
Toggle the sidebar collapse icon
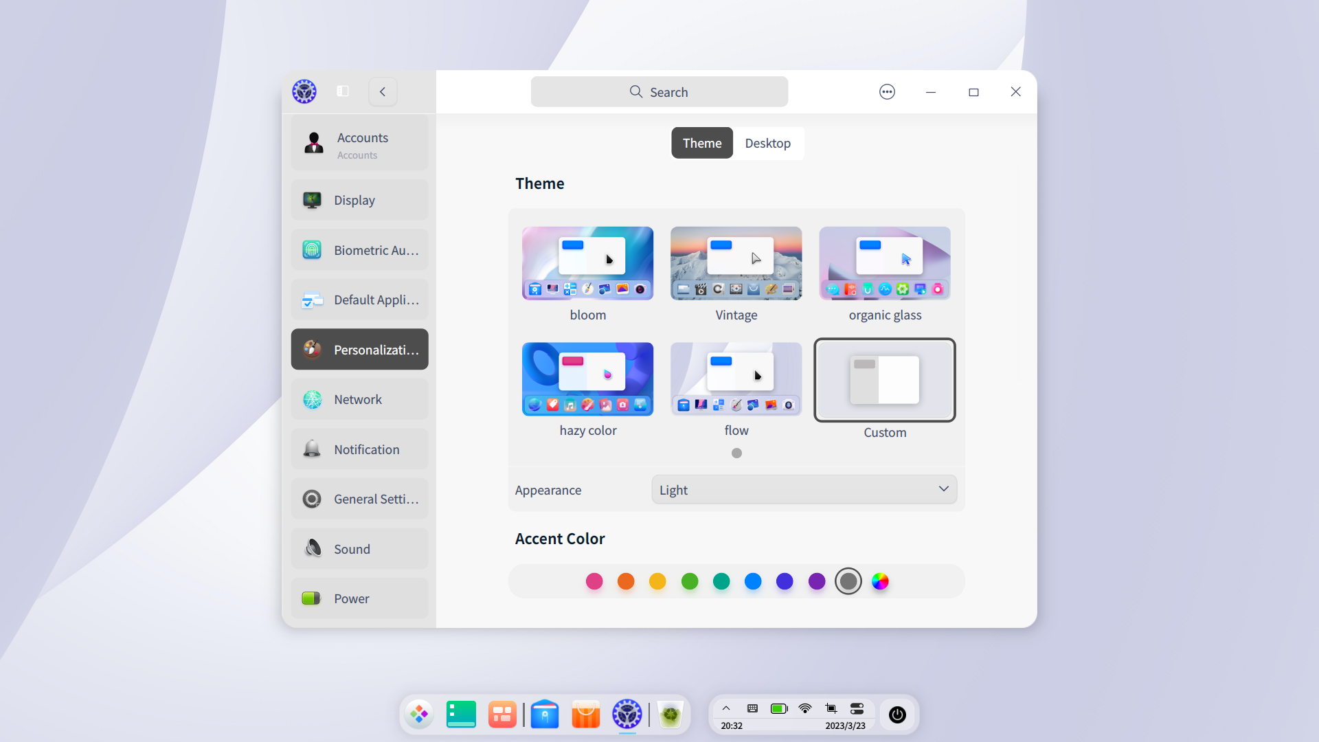pos(343,91)
